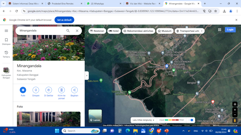This screenshot has width=241, height=135.
Task: Click the Pabrik Tahu Tempe pin
Action: coord(163,53)
